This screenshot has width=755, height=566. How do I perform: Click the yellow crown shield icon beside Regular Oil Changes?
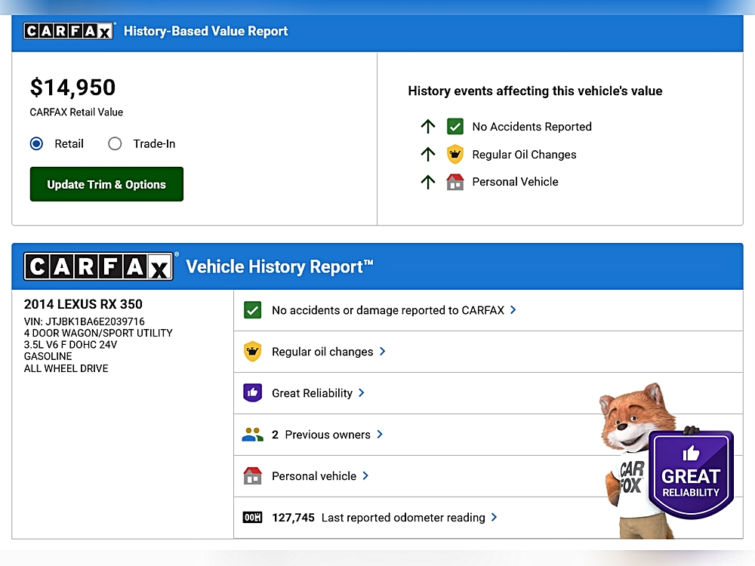click(455, 155)
